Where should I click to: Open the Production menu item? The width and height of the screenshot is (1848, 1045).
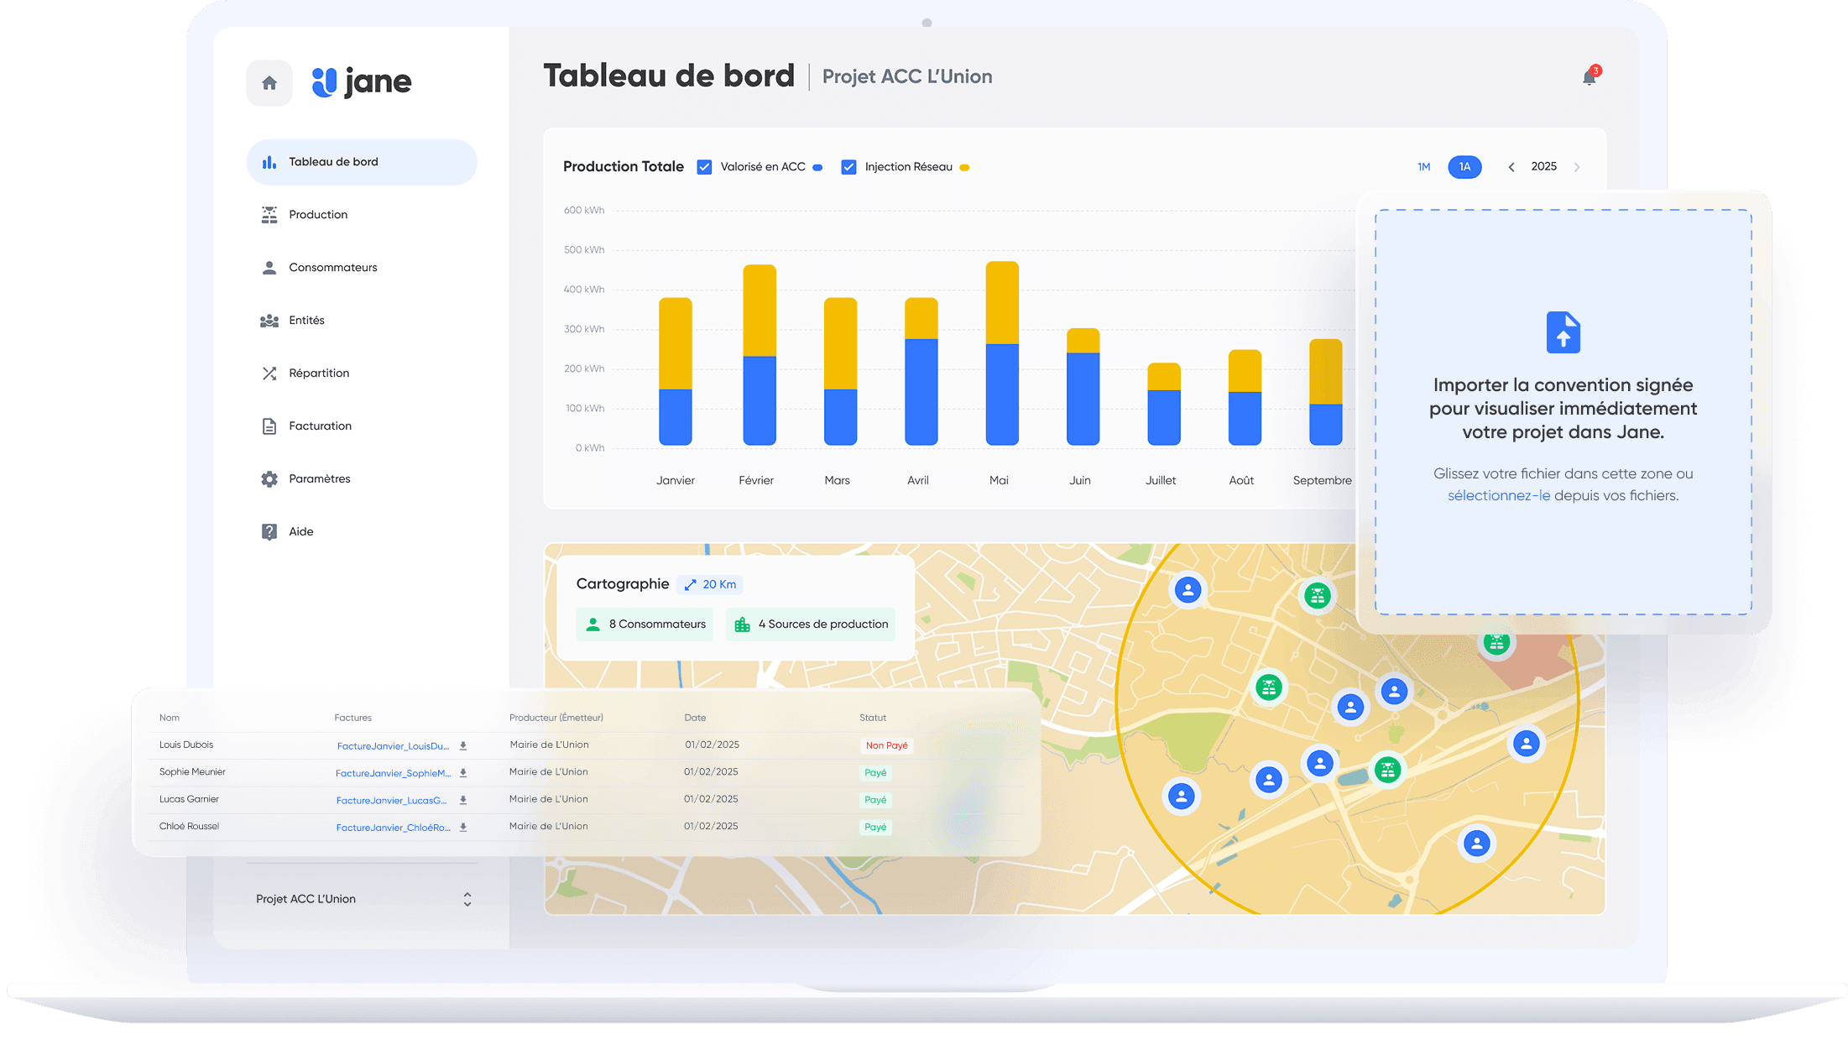(x=317, y=215)
